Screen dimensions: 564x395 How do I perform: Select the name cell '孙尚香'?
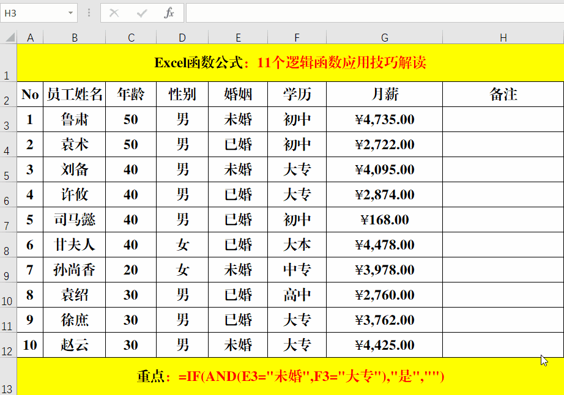pyautogui.click(x=75, y=270)
